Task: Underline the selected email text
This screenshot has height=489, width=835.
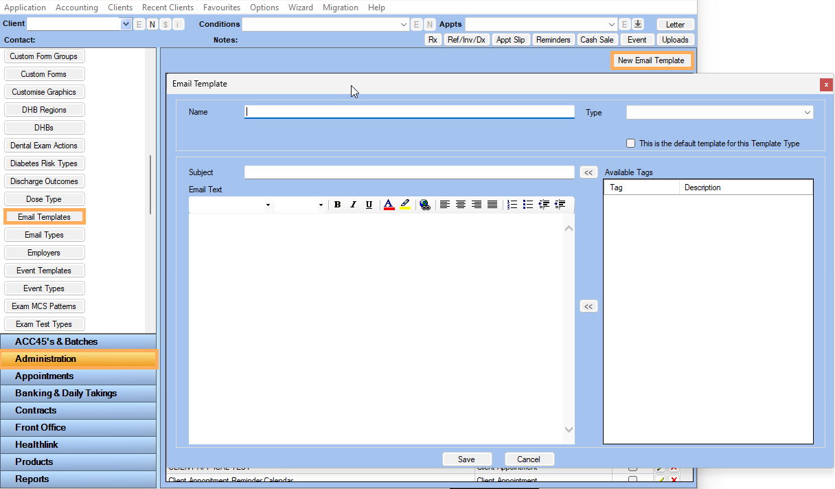Action: click(x=369, y=205)
